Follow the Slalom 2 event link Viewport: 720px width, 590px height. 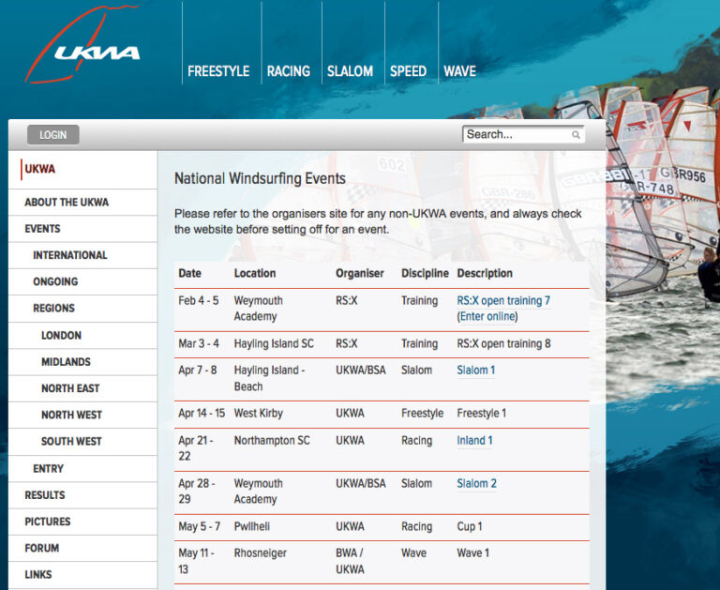(476, 484)
